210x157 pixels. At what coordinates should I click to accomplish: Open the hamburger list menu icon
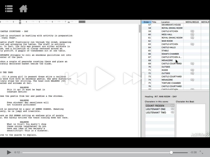tap(9, 9)
